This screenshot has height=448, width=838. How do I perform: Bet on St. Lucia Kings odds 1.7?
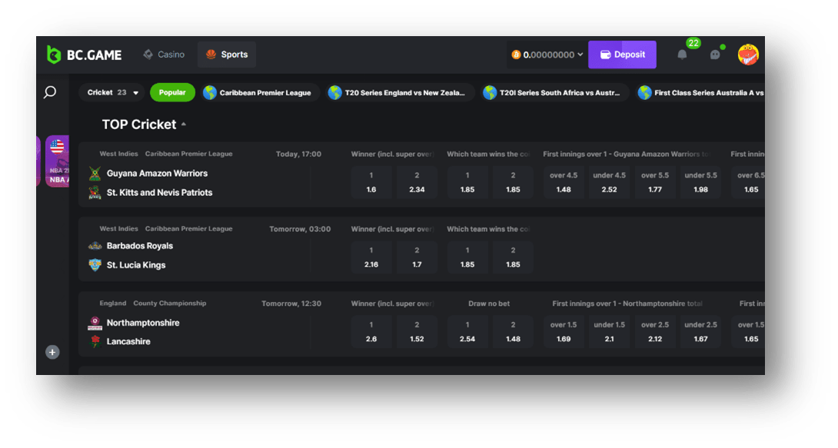tap(417, 257)
